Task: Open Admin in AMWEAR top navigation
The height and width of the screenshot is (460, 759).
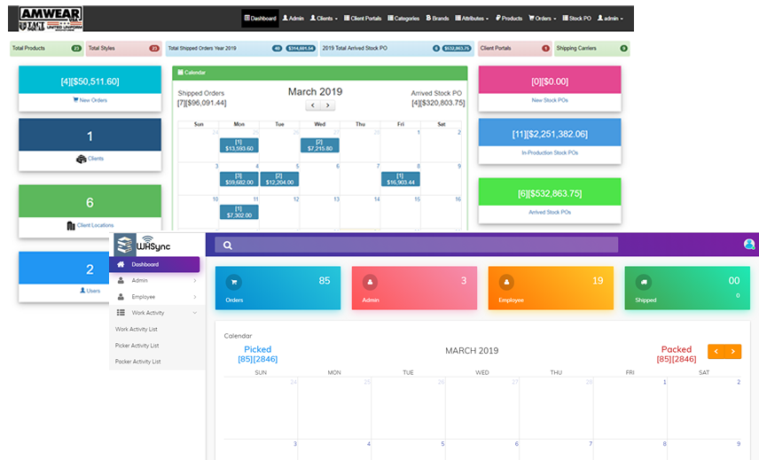Action: click(293, 19)
